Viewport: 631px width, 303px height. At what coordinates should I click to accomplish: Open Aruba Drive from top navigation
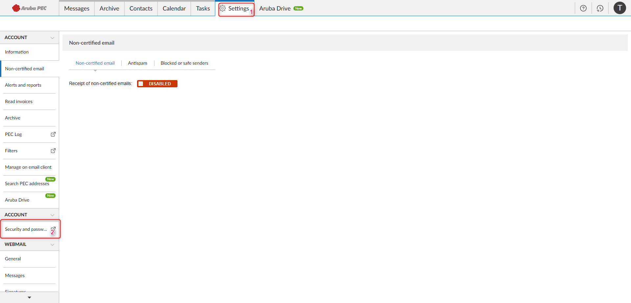point(275,9)
